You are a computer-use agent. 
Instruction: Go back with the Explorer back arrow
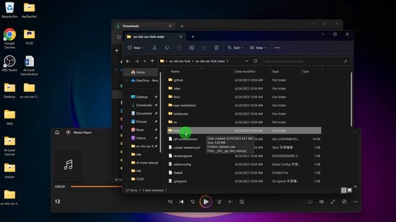point(128,61)
